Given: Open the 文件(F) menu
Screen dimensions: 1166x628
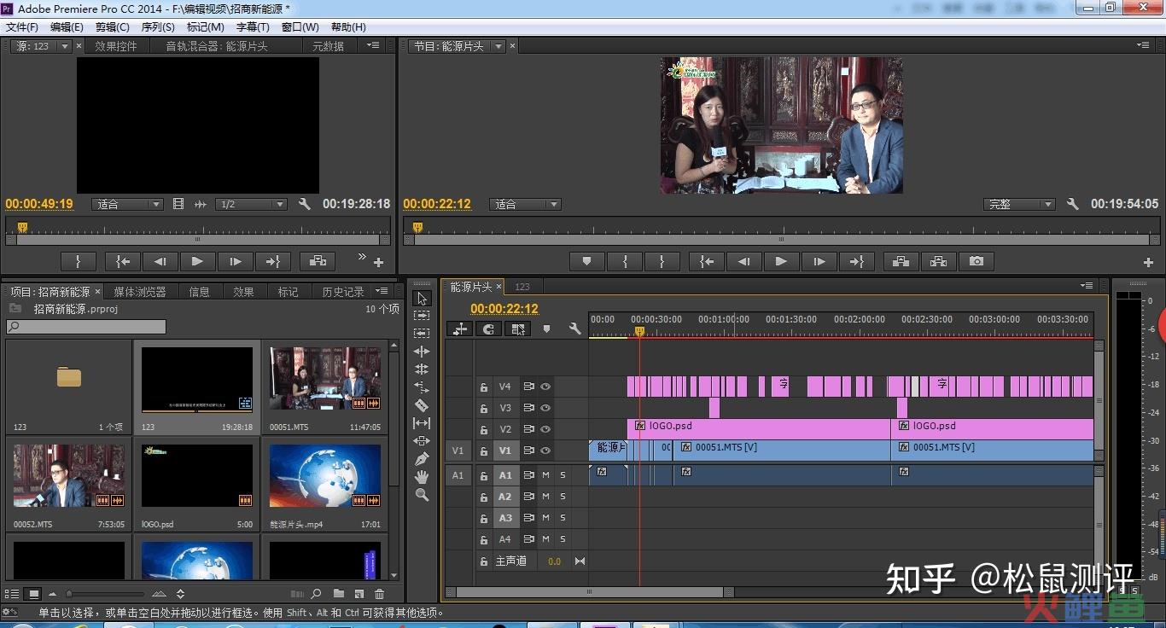Looking at the screenshot, I should pos(22,27).
